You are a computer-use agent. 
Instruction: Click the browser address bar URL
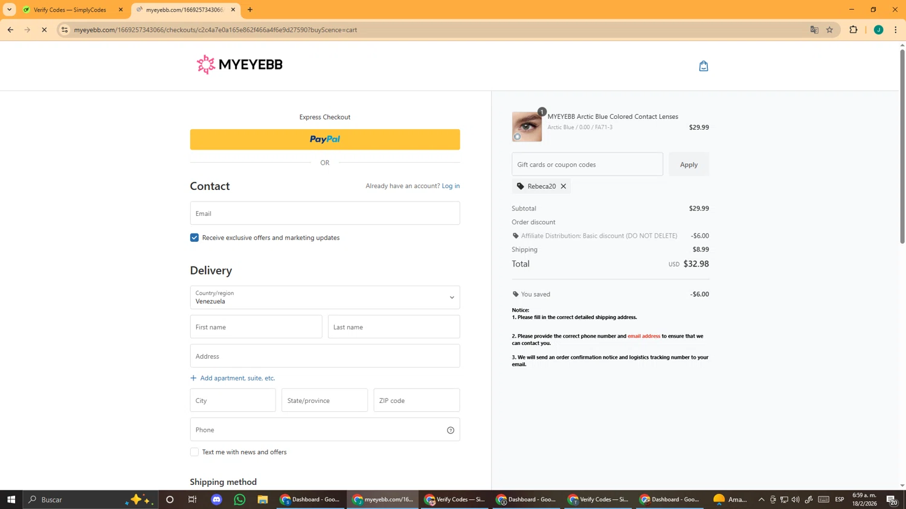click(x=216, y=30)
